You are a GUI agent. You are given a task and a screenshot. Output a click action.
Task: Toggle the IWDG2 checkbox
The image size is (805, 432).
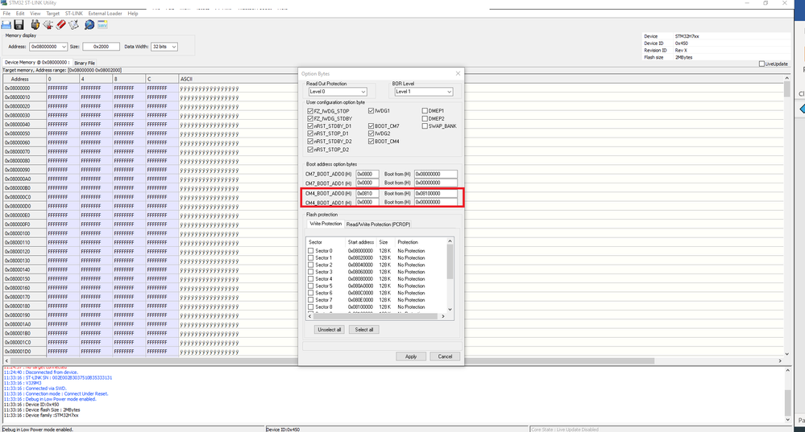coord(371,134)
